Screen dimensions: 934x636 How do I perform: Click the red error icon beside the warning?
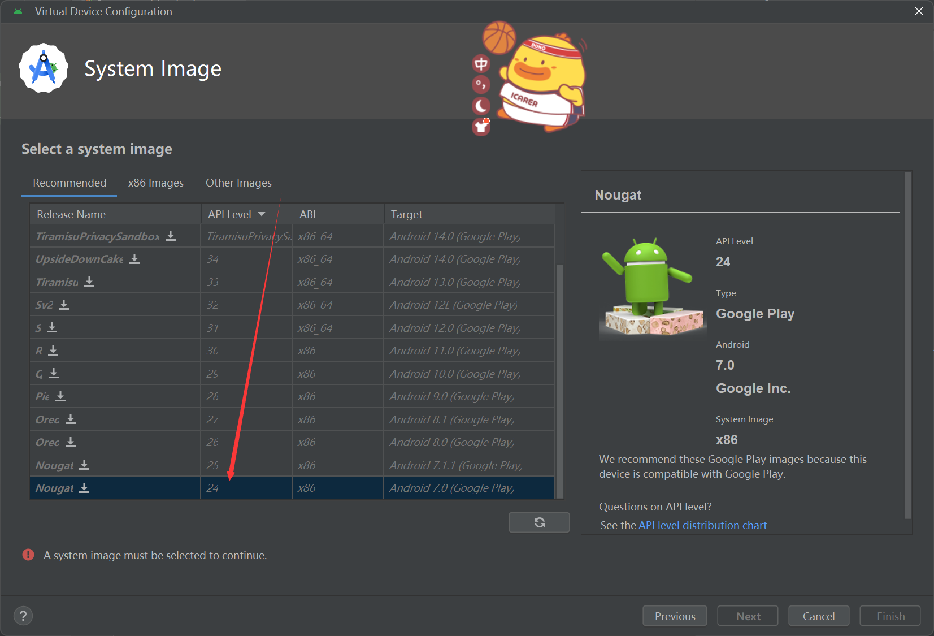(x=28, y=555)
